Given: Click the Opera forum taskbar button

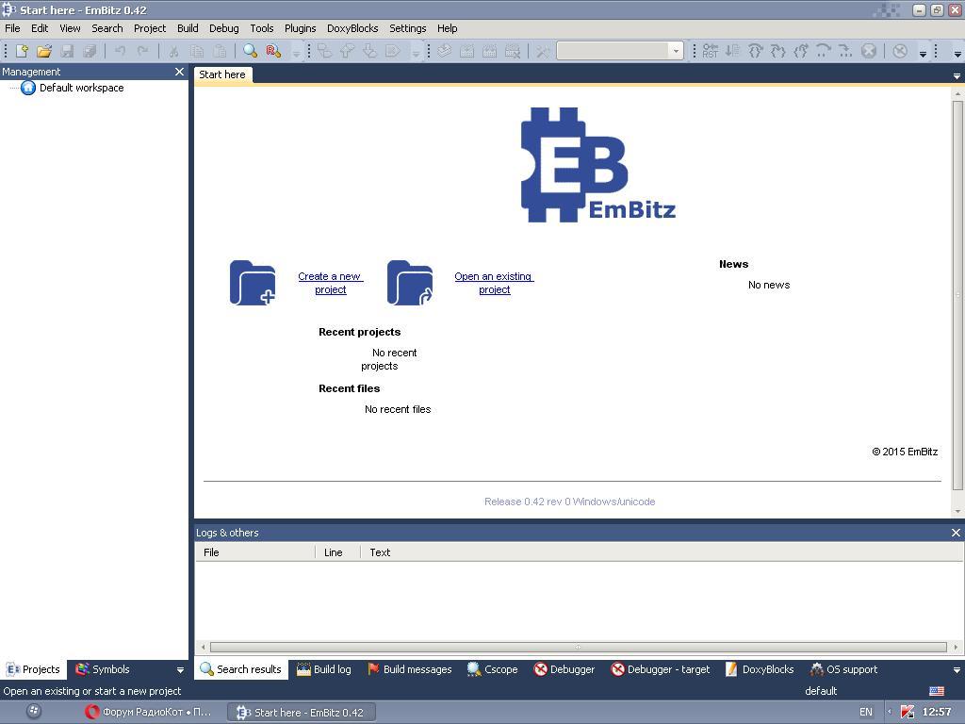Looking at the screenshot, I should click(x=151, y=713).
